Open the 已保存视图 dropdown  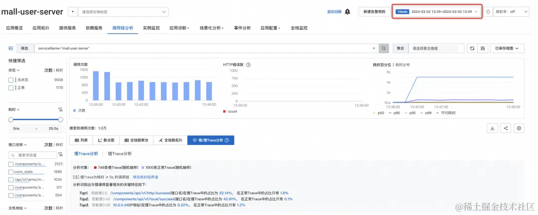coord(507,49)
